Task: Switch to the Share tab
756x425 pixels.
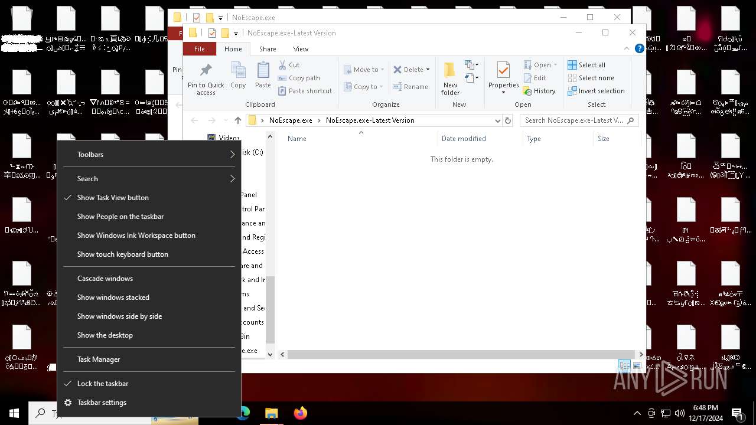Action: [268, 49]
